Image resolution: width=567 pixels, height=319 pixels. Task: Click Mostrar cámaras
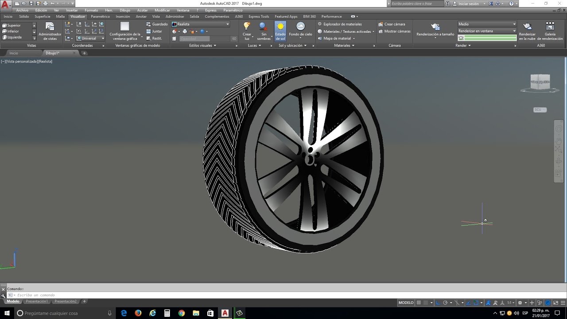point(394,31)
